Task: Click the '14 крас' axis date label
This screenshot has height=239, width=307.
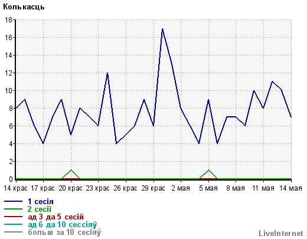Action: (15, 188)
